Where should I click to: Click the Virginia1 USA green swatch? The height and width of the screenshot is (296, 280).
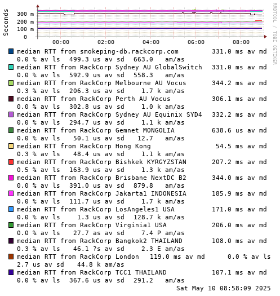[11, 225]
